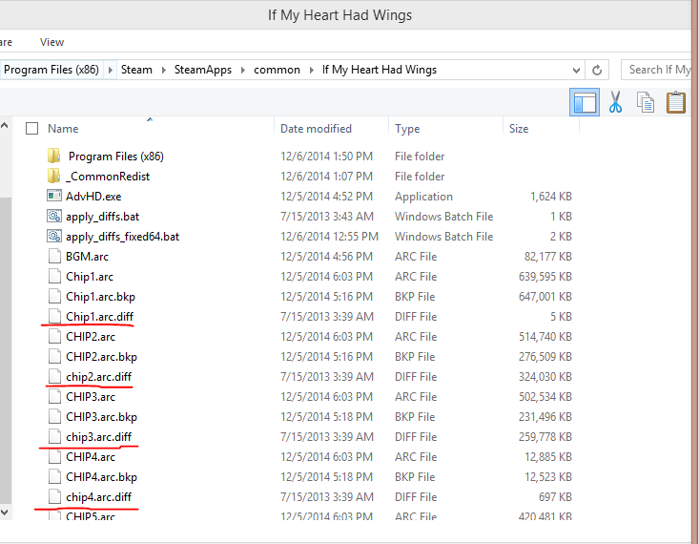
Task: Go to Steam in the address bar
Action: pos(136,70)
